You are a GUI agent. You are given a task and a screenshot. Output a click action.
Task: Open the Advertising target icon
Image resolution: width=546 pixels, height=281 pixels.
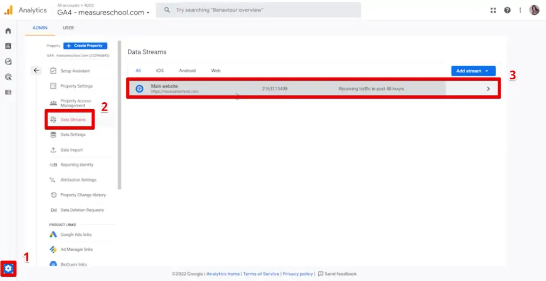tap(8, 77)
